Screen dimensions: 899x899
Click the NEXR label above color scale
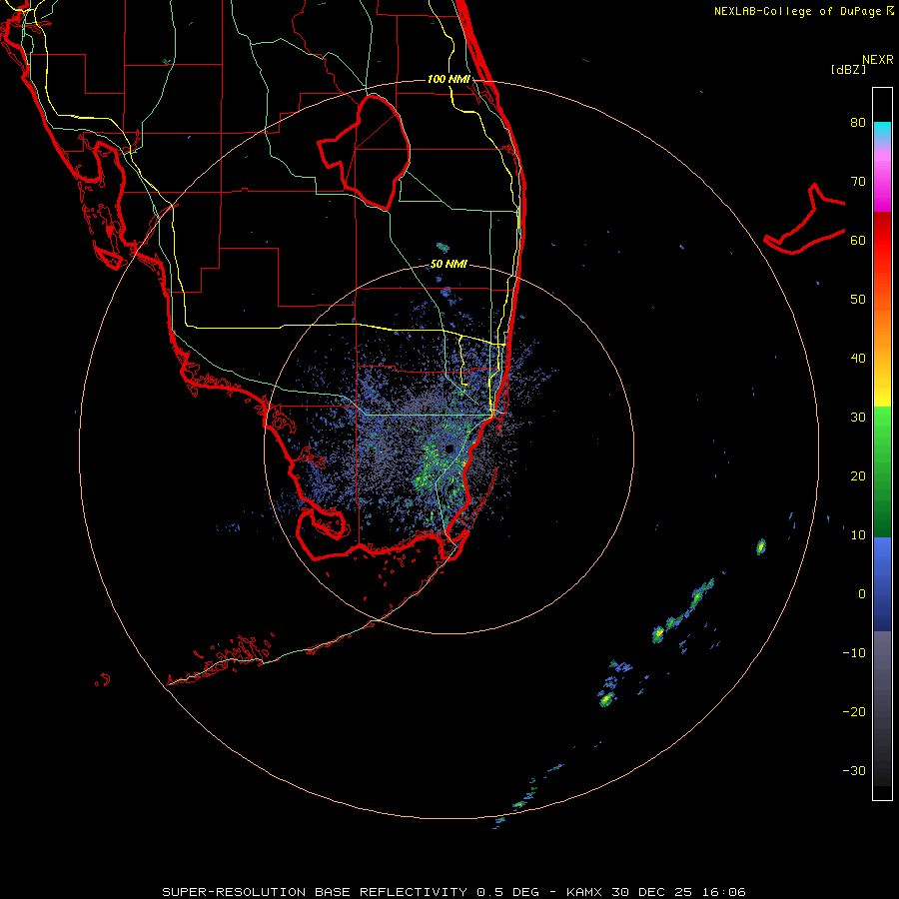(878, 60)
